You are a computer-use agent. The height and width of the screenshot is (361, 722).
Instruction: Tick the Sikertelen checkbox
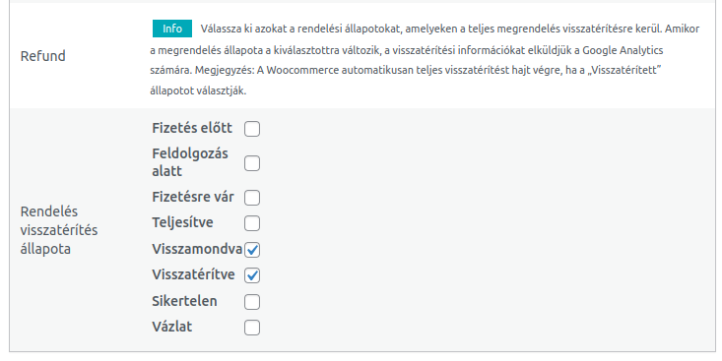(252, 302)
